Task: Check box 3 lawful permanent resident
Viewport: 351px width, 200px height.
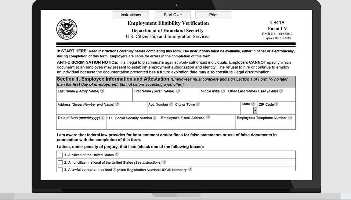Action: tap(60, 170)
